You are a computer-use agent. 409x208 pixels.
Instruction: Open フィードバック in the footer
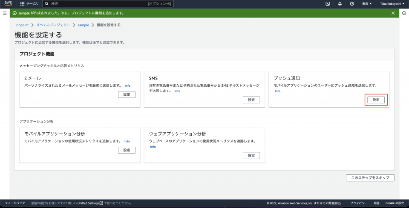point(15,203)
